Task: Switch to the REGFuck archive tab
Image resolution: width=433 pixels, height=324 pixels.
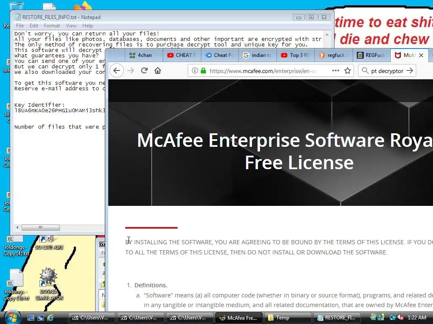Action: coord(371,55)
